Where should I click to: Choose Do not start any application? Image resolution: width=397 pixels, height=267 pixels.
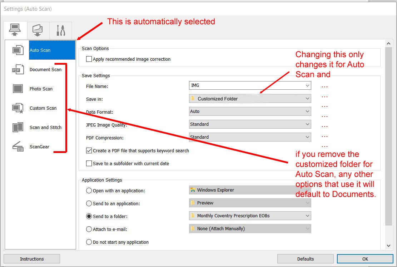(89, 242)
